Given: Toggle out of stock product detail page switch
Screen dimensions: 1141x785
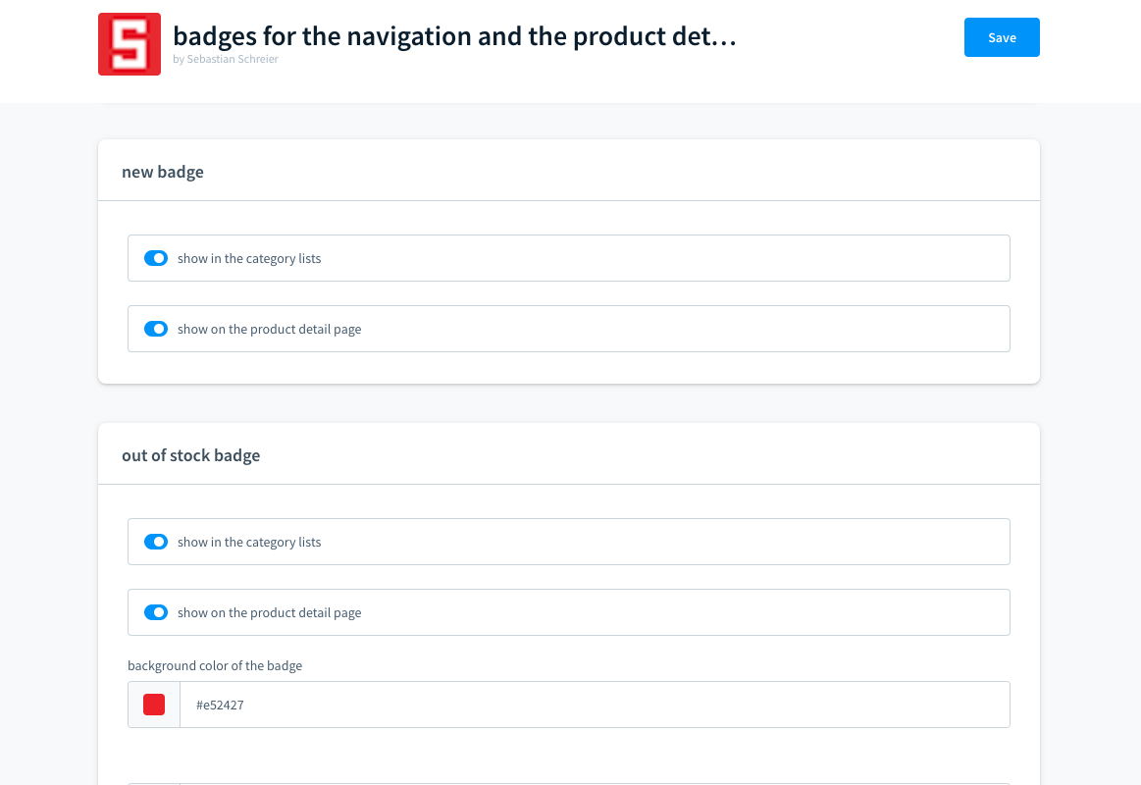Looking at the screenshot, I should (x=156, y=612).
